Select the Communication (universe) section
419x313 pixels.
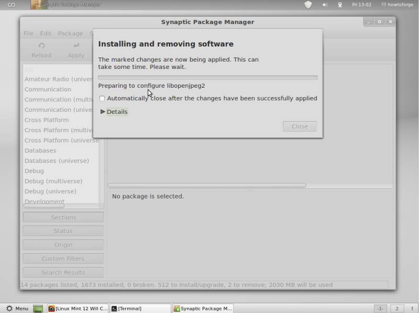coord(59,110)
